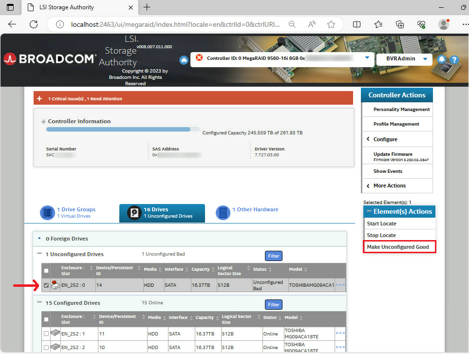Image resolution: width=469 pixels, height=354 pixels.
Task: Add page to favorites star icon
Action: point(331,24)
